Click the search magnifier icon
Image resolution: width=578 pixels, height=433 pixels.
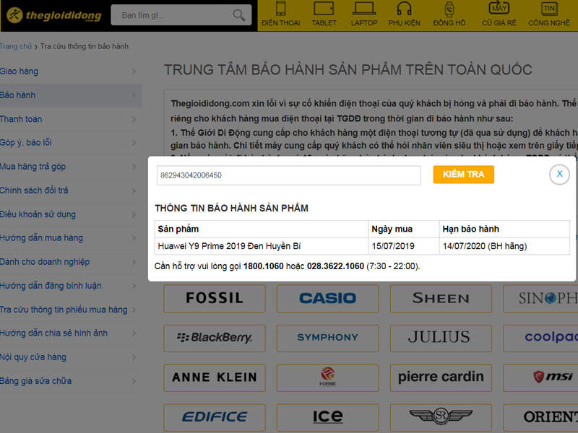[x=238, y=15]
